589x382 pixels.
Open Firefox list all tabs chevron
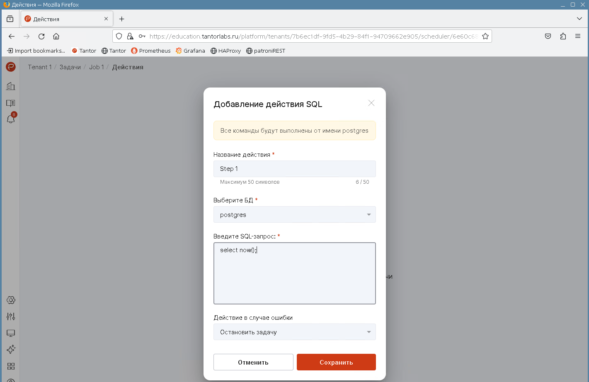[x=579, y=19]
